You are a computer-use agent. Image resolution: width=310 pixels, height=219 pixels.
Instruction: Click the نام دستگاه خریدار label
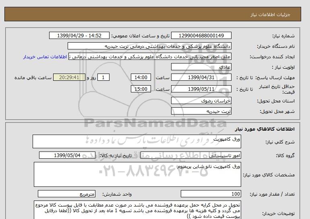point(276,46)
